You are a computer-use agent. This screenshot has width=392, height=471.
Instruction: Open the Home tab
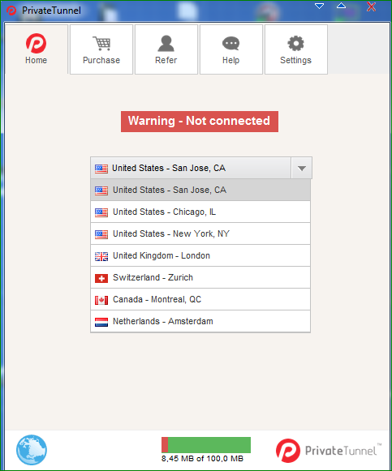coord(37,49)
